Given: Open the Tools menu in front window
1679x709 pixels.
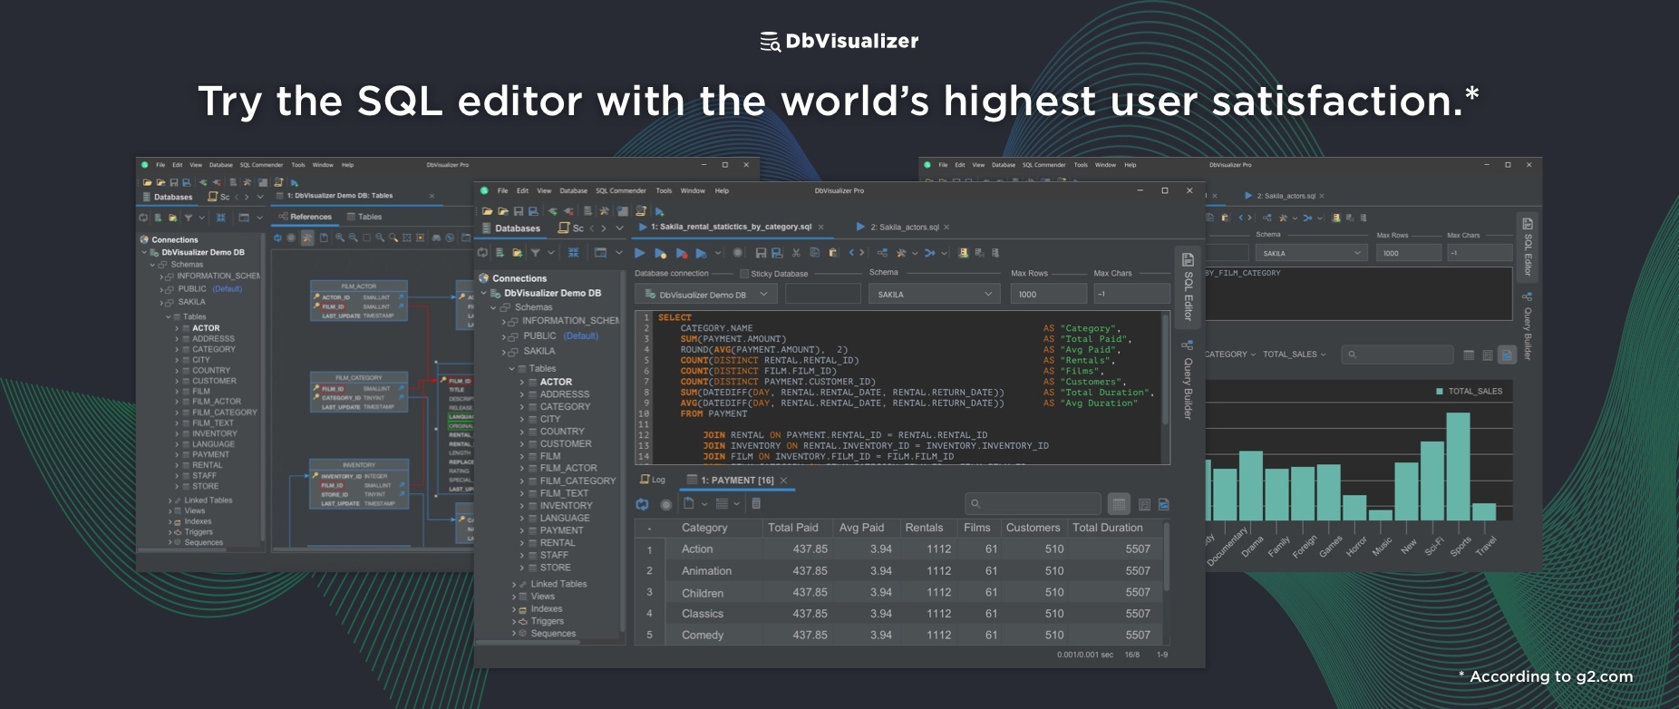Looking at the screenshot, I should (664, 191).
